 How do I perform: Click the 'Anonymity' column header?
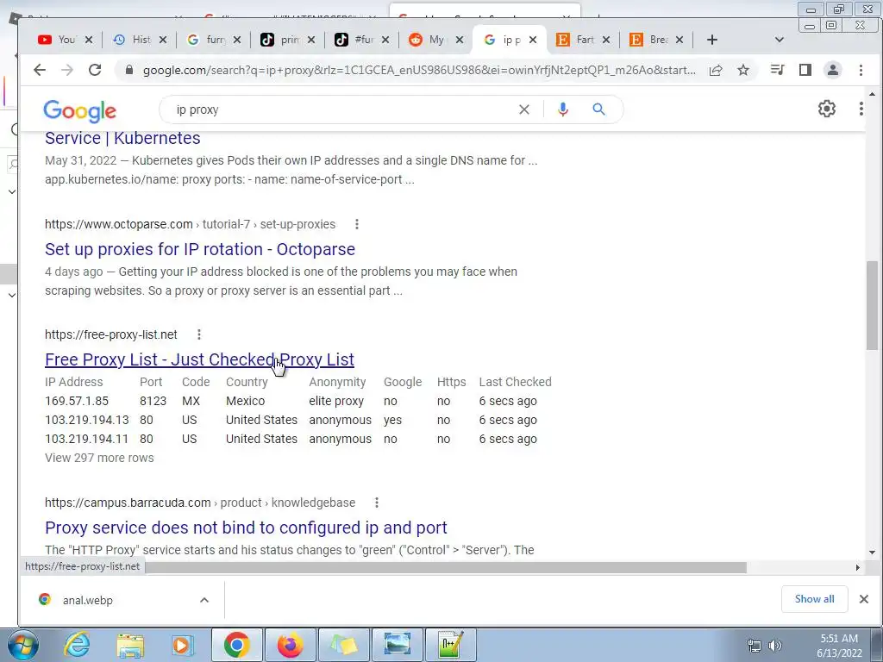pyautogui.click(x=337, y=382)
